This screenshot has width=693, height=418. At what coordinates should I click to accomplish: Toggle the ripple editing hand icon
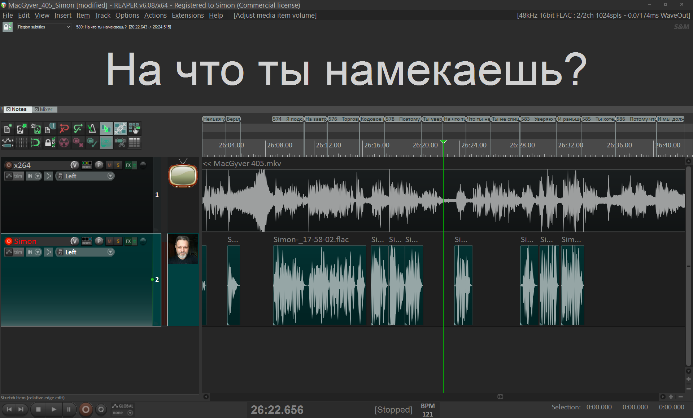[x=134, y=129]
